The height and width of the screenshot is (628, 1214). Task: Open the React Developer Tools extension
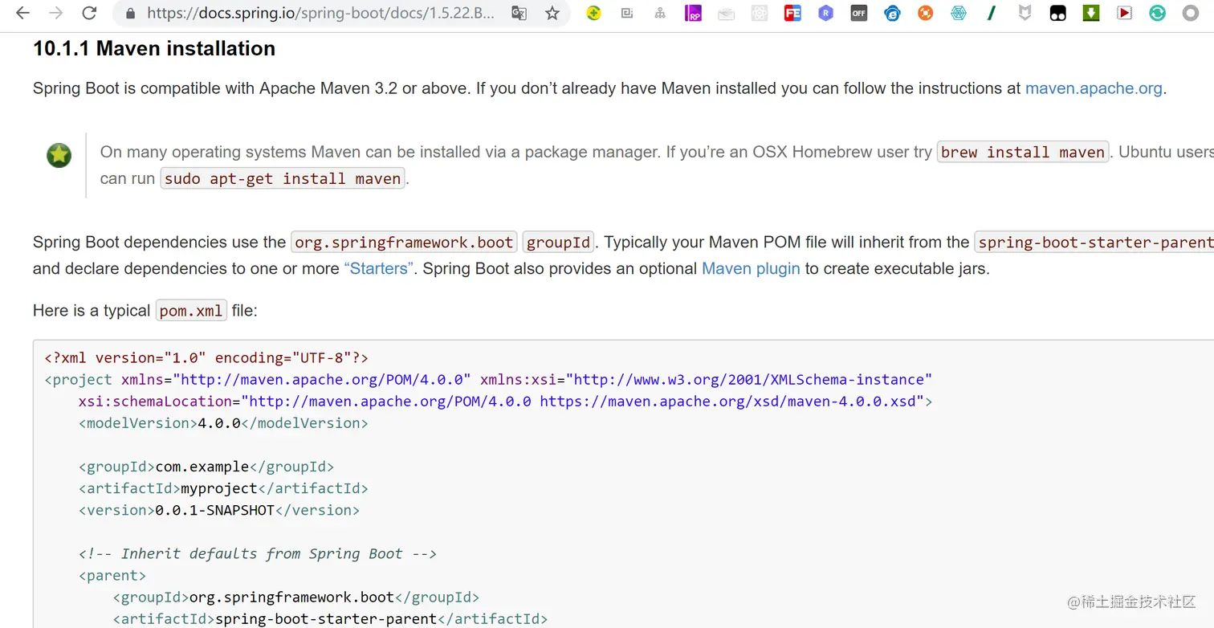(760, 13)
